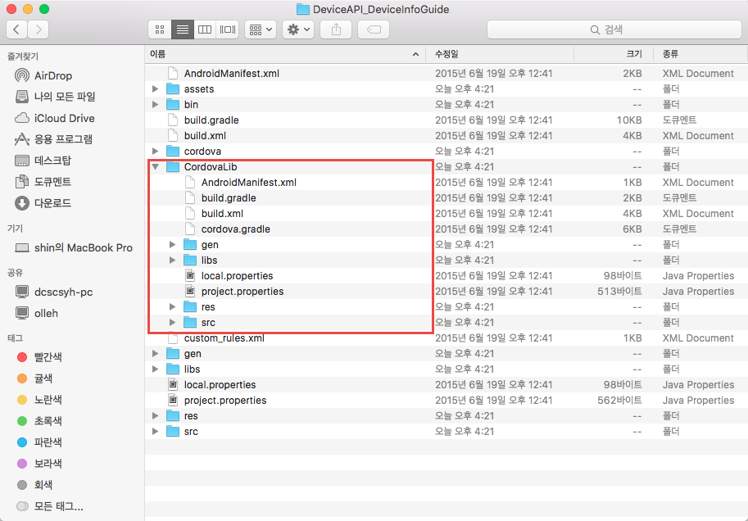Go back with the back arrow

pos(17,29)
